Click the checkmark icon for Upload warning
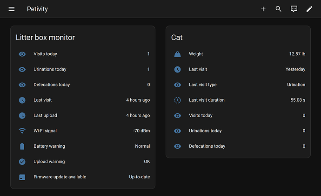 pos(22,162)
